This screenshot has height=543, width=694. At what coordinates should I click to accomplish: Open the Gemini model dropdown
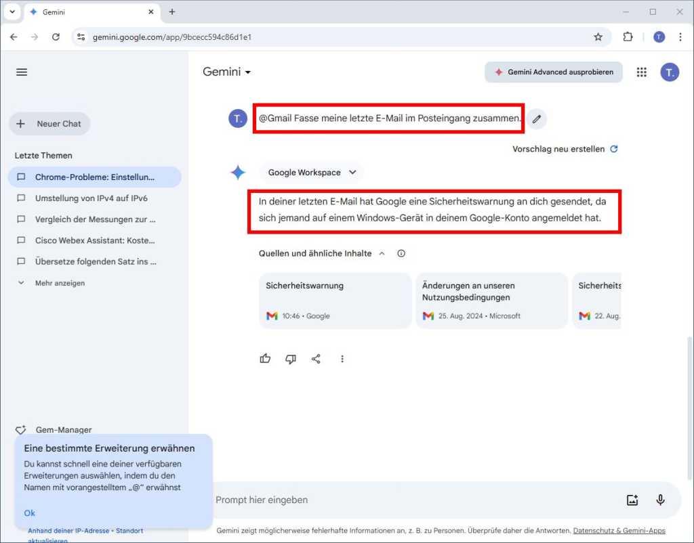(226, 71)
